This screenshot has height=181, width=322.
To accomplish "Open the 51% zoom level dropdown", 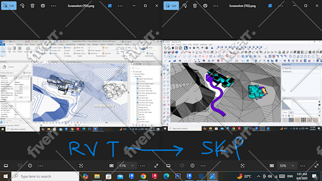I will coord(126,165).
